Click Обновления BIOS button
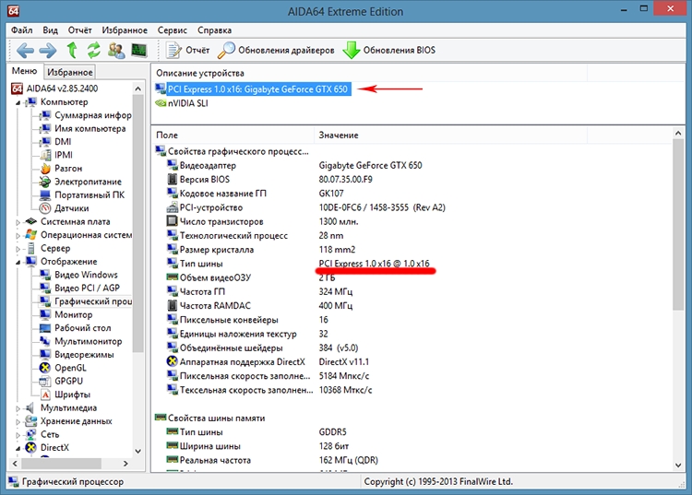This screenshot has height=495, width=692. point(388,50)
